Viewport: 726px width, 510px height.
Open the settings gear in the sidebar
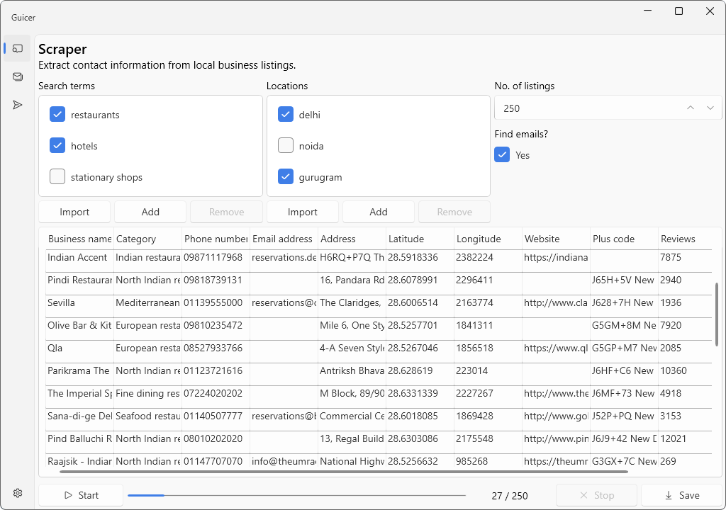point(18,493)
